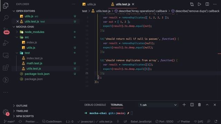Open the Search view in activity bar
Screen dimensions: 221x124
6,18
